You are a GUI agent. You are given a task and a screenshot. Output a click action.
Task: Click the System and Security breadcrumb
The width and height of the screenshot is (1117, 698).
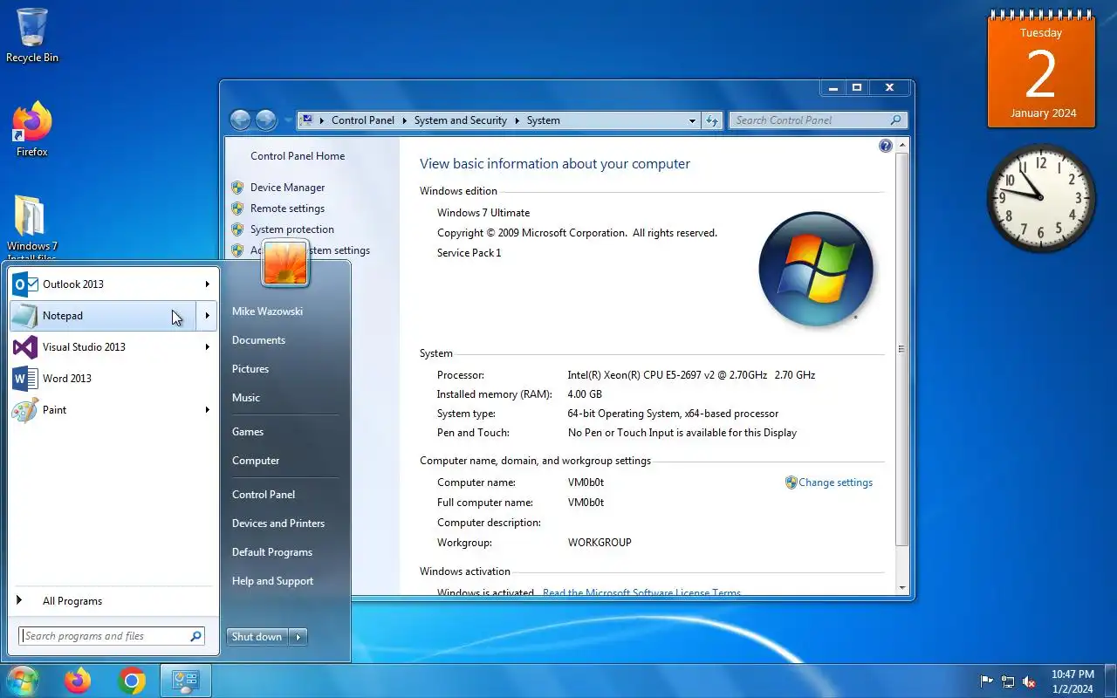tap(461, 120)
